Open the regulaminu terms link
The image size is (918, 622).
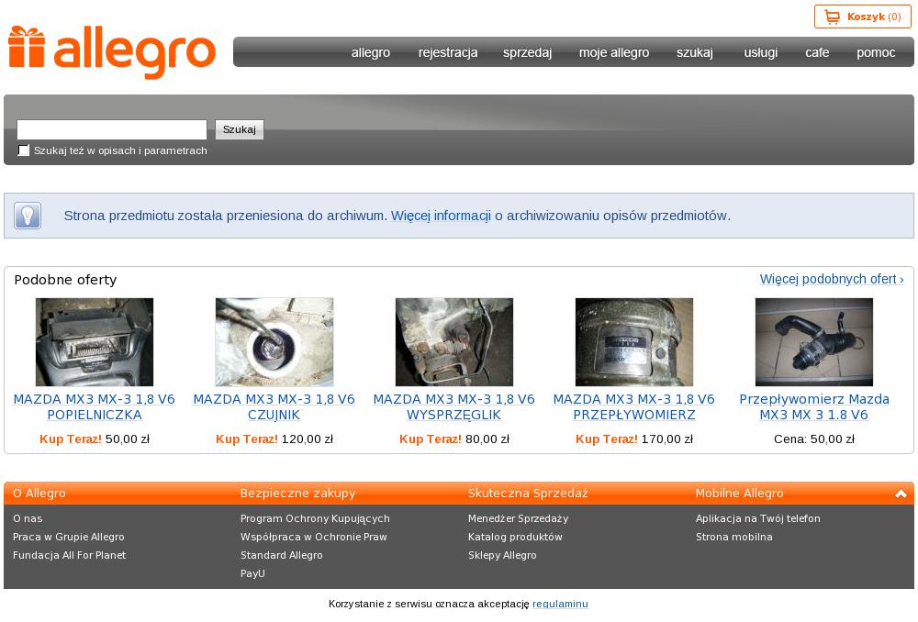[x=560, y=604]
